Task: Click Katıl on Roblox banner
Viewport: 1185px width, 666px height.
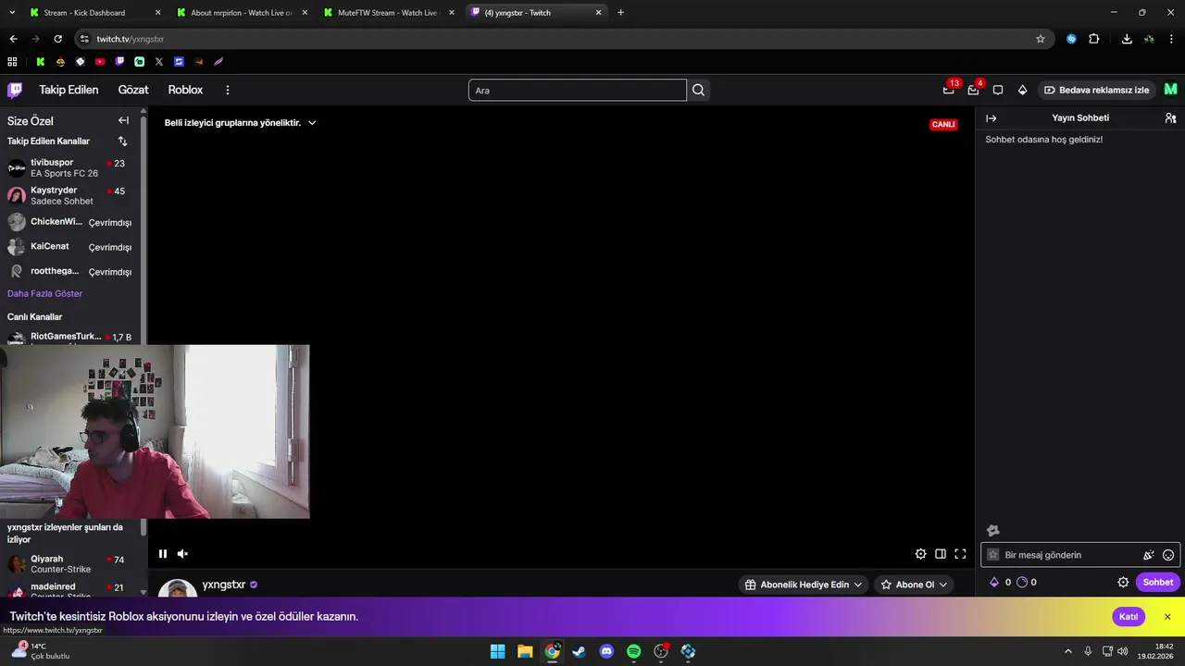Action: (x=1129, y=617)
